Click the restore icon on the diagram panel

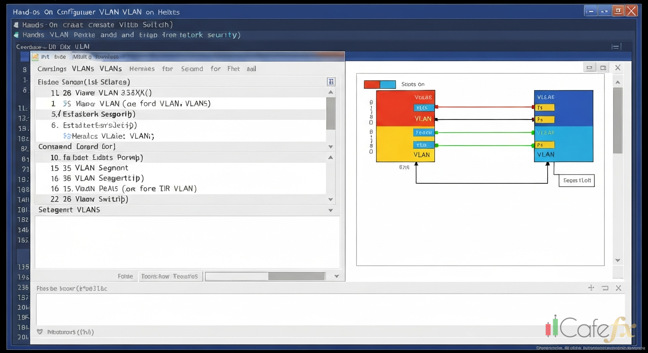(x=603, y=67)
